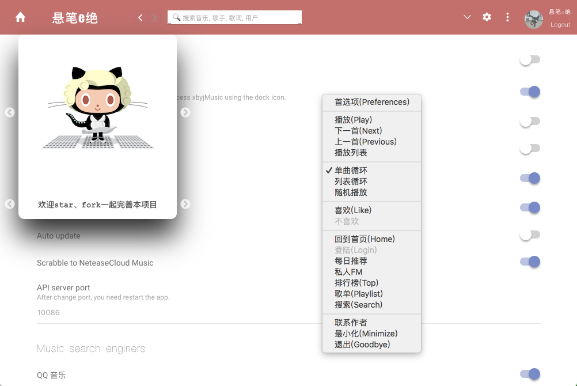Go to home via house icon
Viewport: 577px width, 386px height.
21,17
